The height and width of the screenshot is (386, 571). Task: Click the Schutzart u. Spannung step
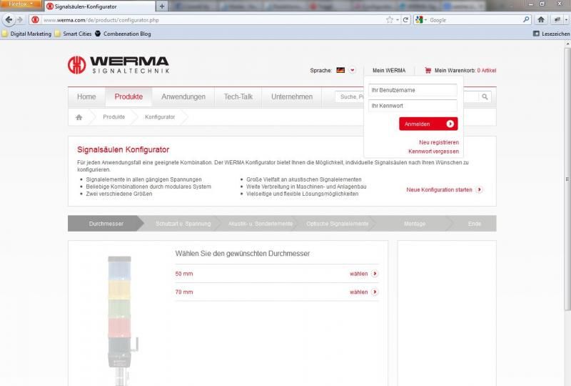click(183, 224)
